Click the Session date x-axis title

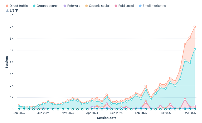[x=106, y=118]
